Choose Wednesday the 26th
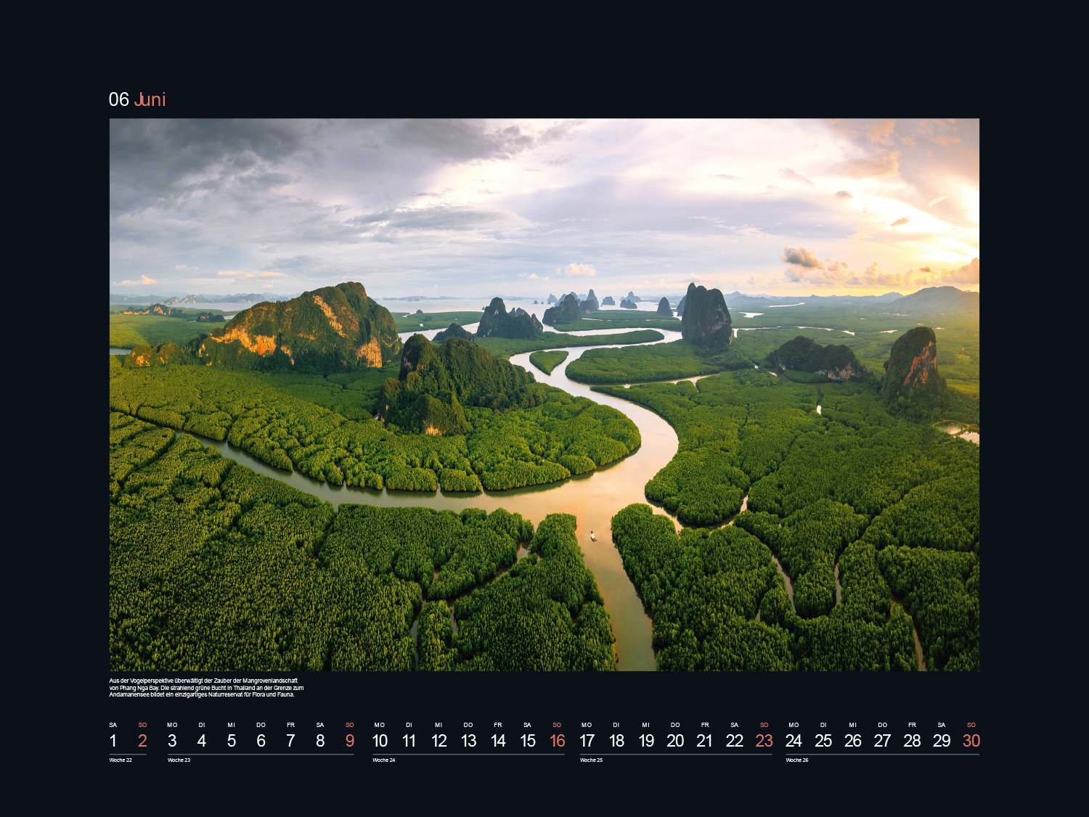Screen dimensions: 1089x817 pyautogui.click(x=853, y=741)
